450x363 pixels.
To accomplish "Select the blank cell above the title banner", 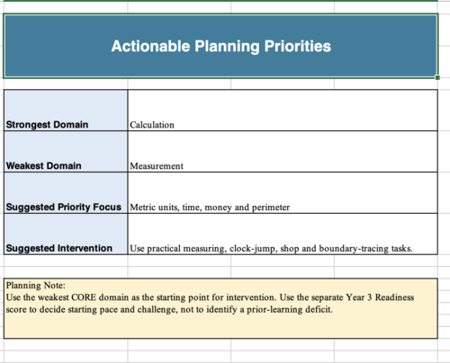I will pos(66,7).
